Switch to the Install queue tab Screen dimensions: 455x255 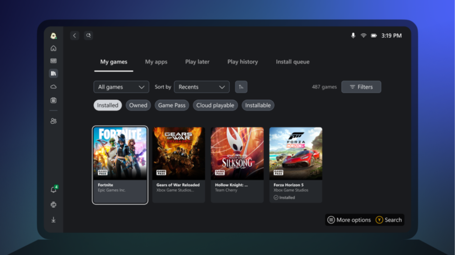(292, 62)
